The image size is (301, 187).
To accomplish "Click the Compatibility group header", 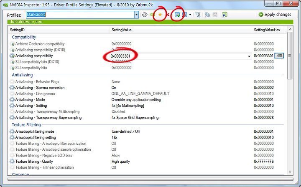I will pyautogui.click(x=24, y=37).
